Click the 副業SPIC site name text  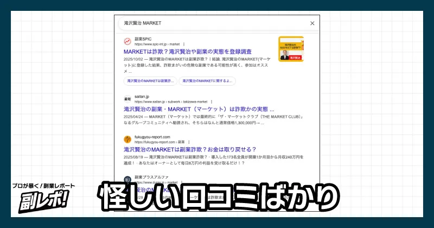[x=143, y=39]
